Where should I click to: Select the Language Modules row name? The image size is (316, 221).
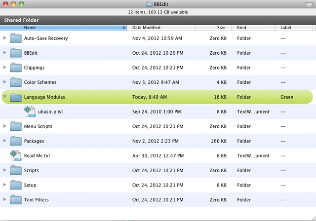(x=44, y=97)
